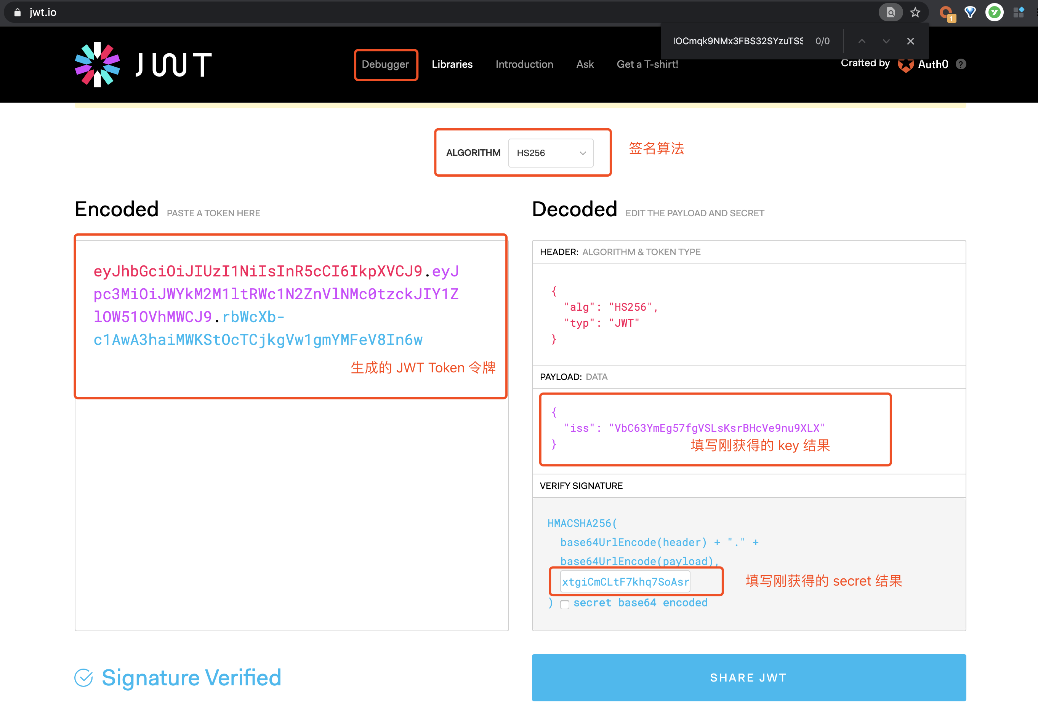Click the JWT pinwheel logo
Viewport: 1038px width, 728px height.
pos(97,64)
